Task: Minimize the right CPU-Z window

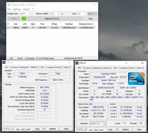Action: [126, 63]
